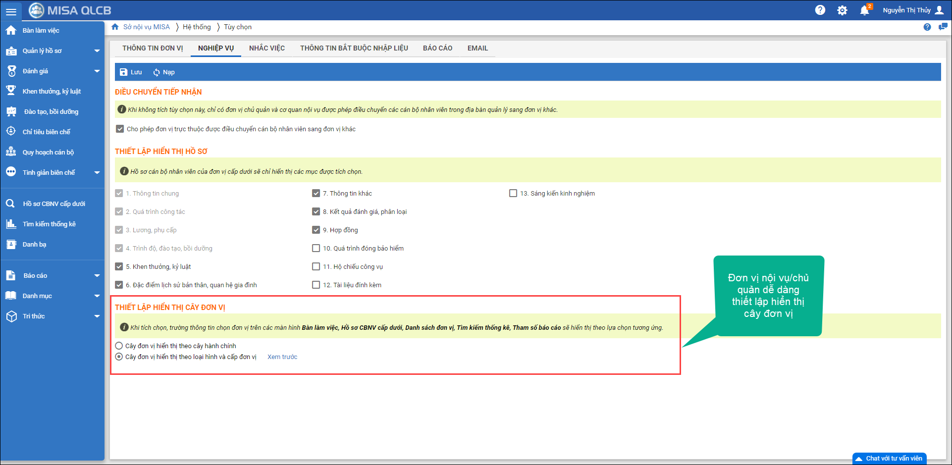
Task: Click the Save (Lưu) disk icon
Action: point(124,72)
